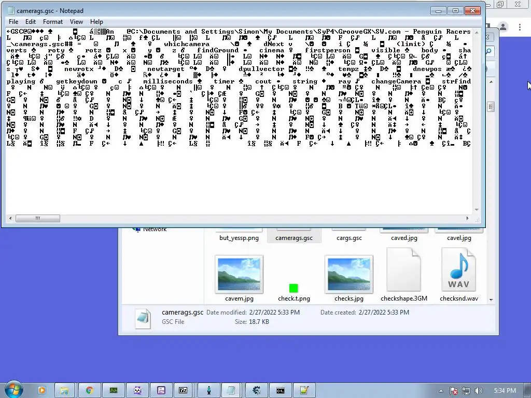Screen dimensions: 531x398
Task: Click the Explorer vertical scrollbar thumb
Action: coord(491,107)
